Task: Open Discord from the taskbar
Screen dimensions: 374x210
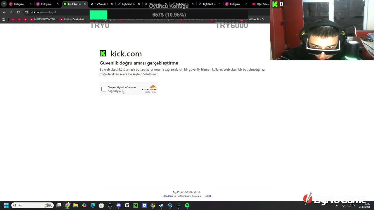Action: coord(119,205)
